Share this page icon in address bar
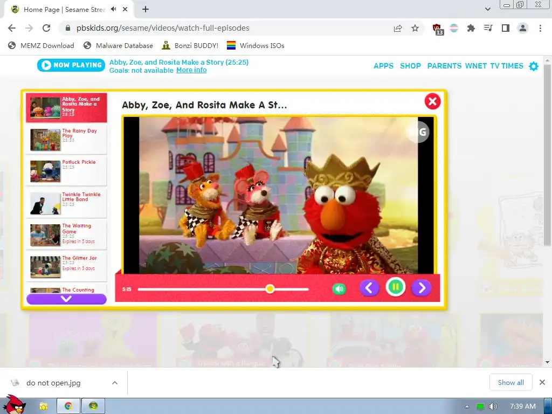552x414 pixels. [x=398, y=28]
